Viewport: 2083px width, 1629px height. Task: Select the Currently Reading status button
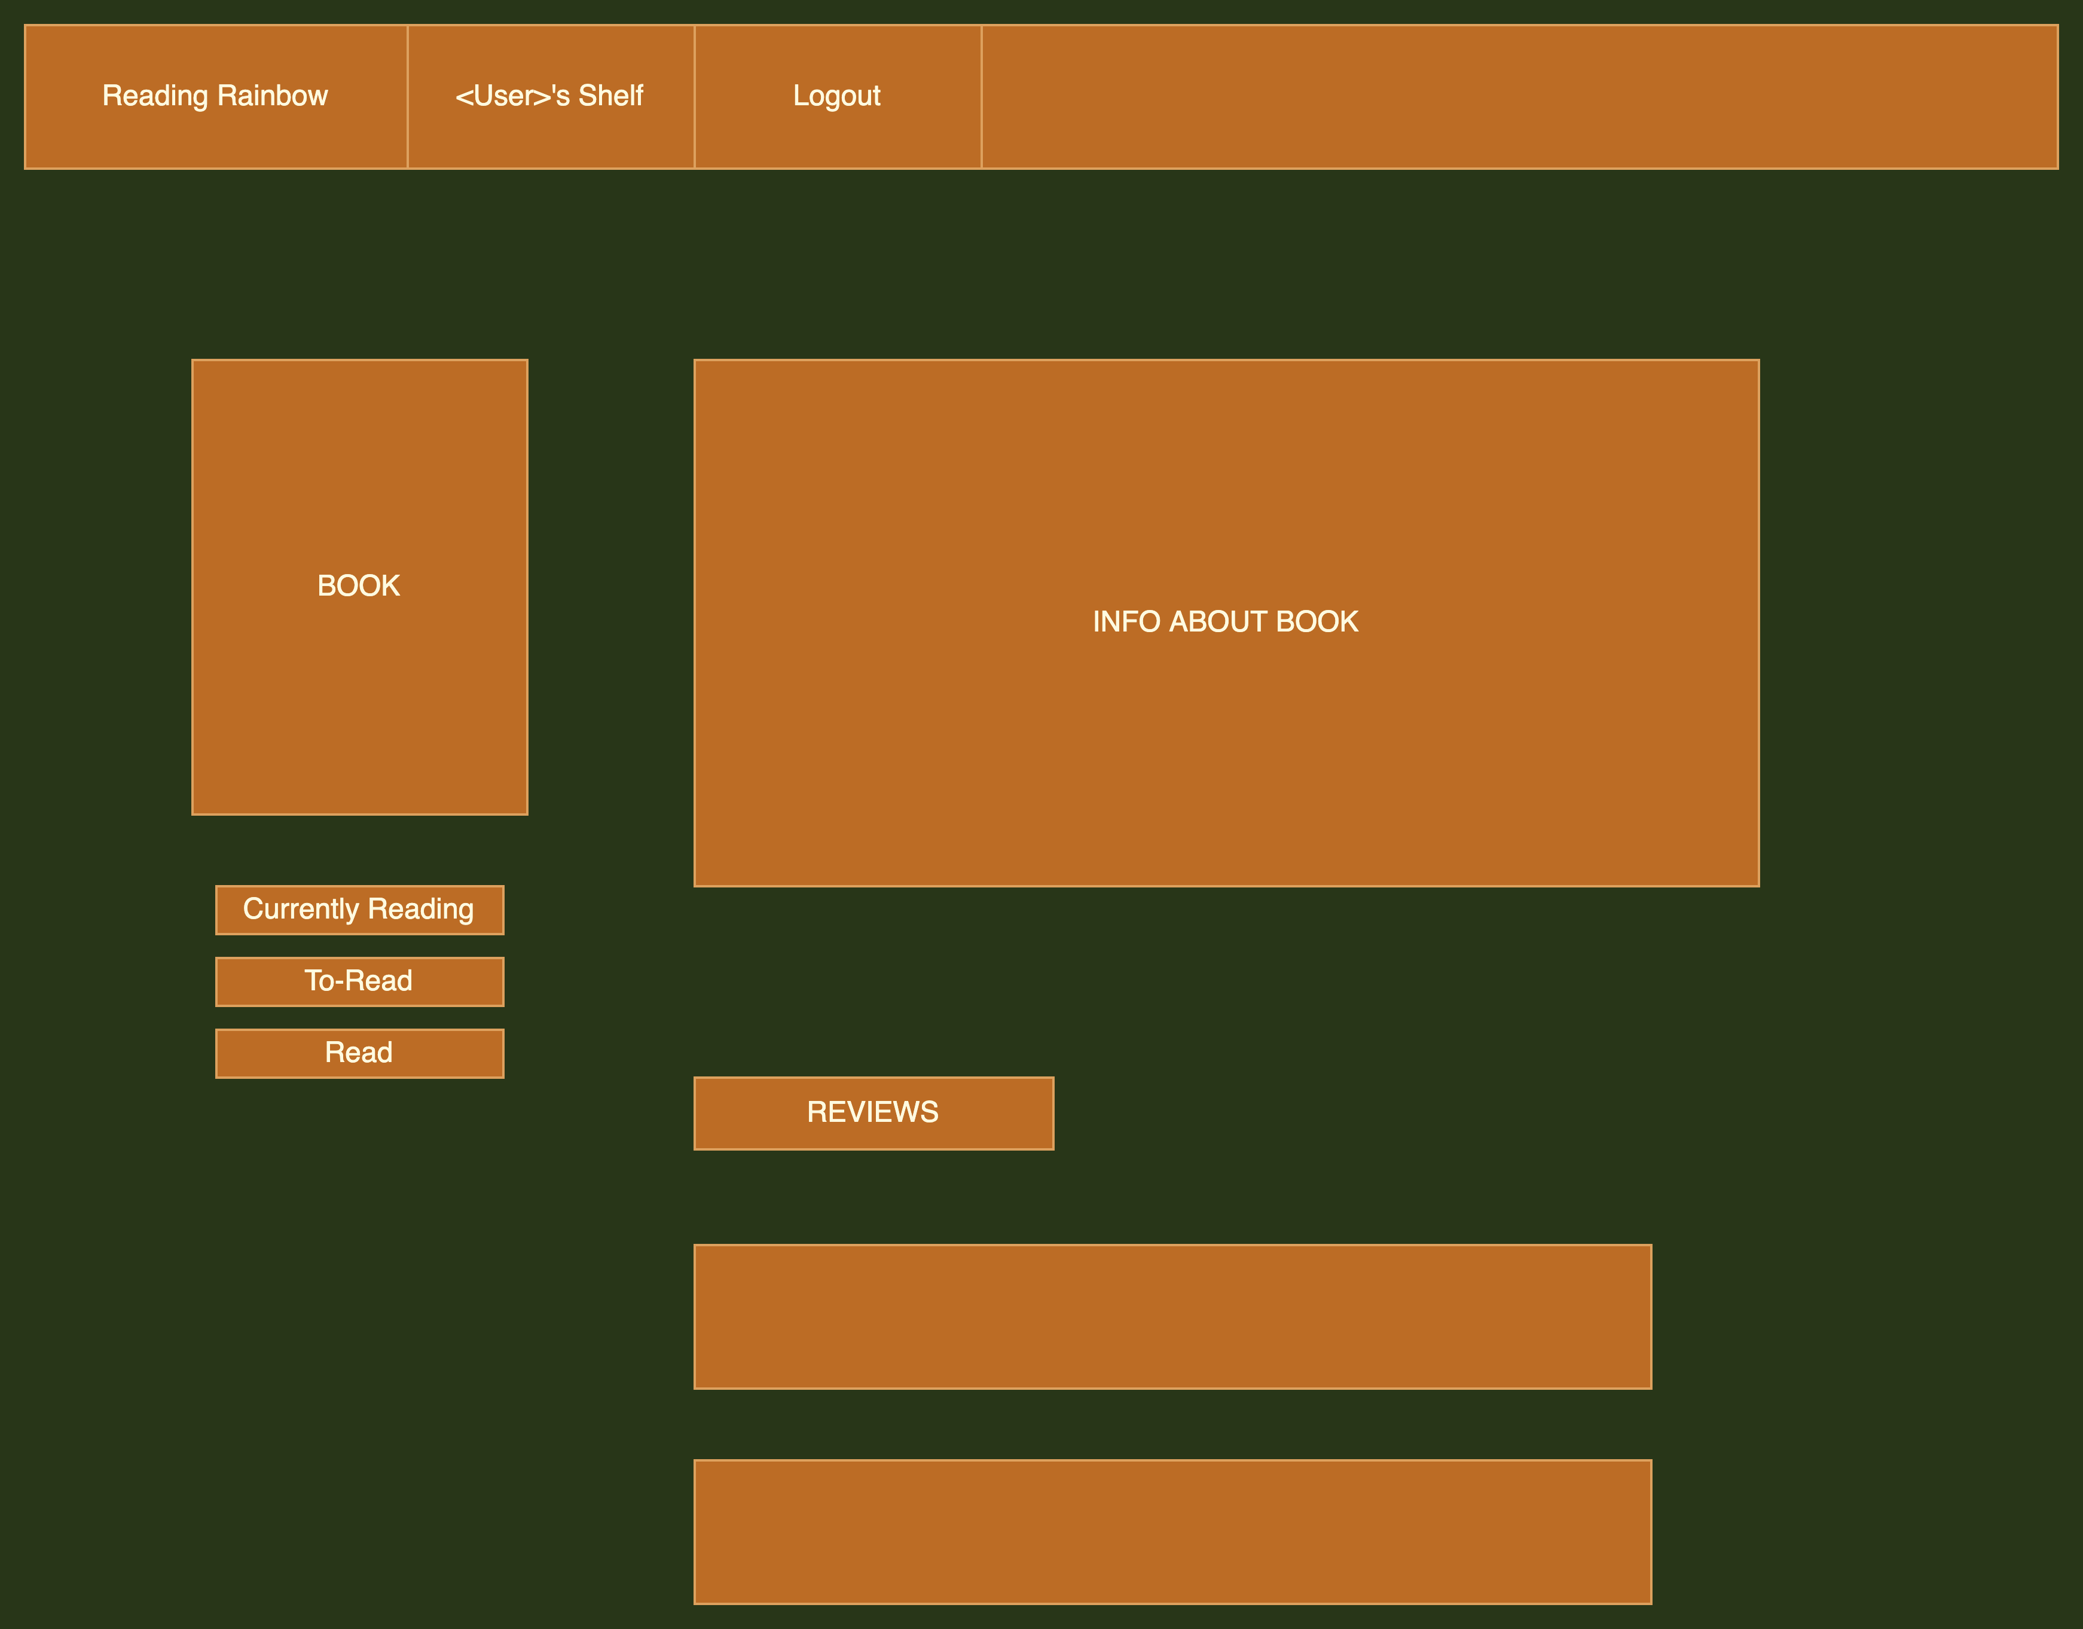point(359,909)
